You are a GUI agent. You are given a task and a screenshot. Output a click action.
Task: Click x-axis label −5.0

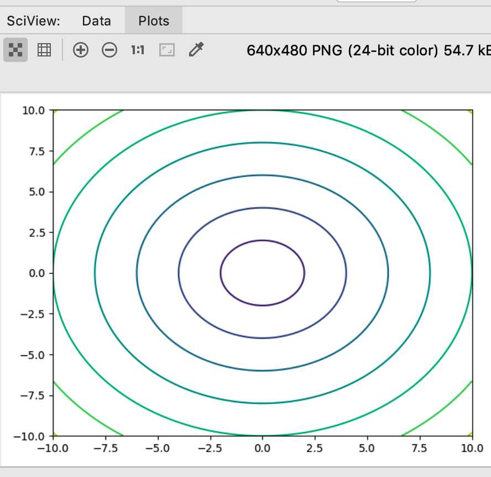[x=158, y=448]
